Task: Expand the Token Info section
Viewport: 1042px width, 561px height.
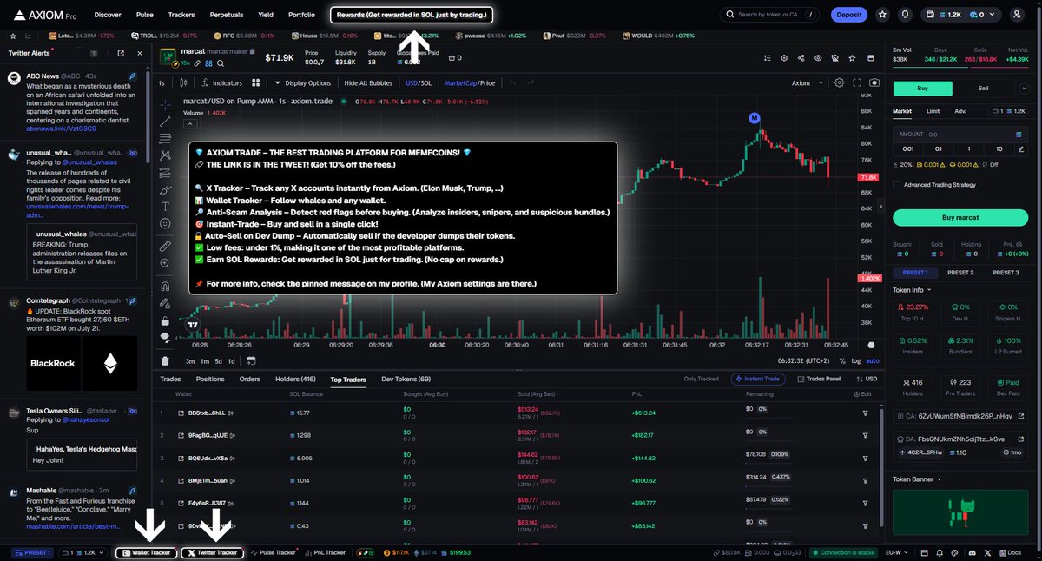Action: [x=912, y=290]
